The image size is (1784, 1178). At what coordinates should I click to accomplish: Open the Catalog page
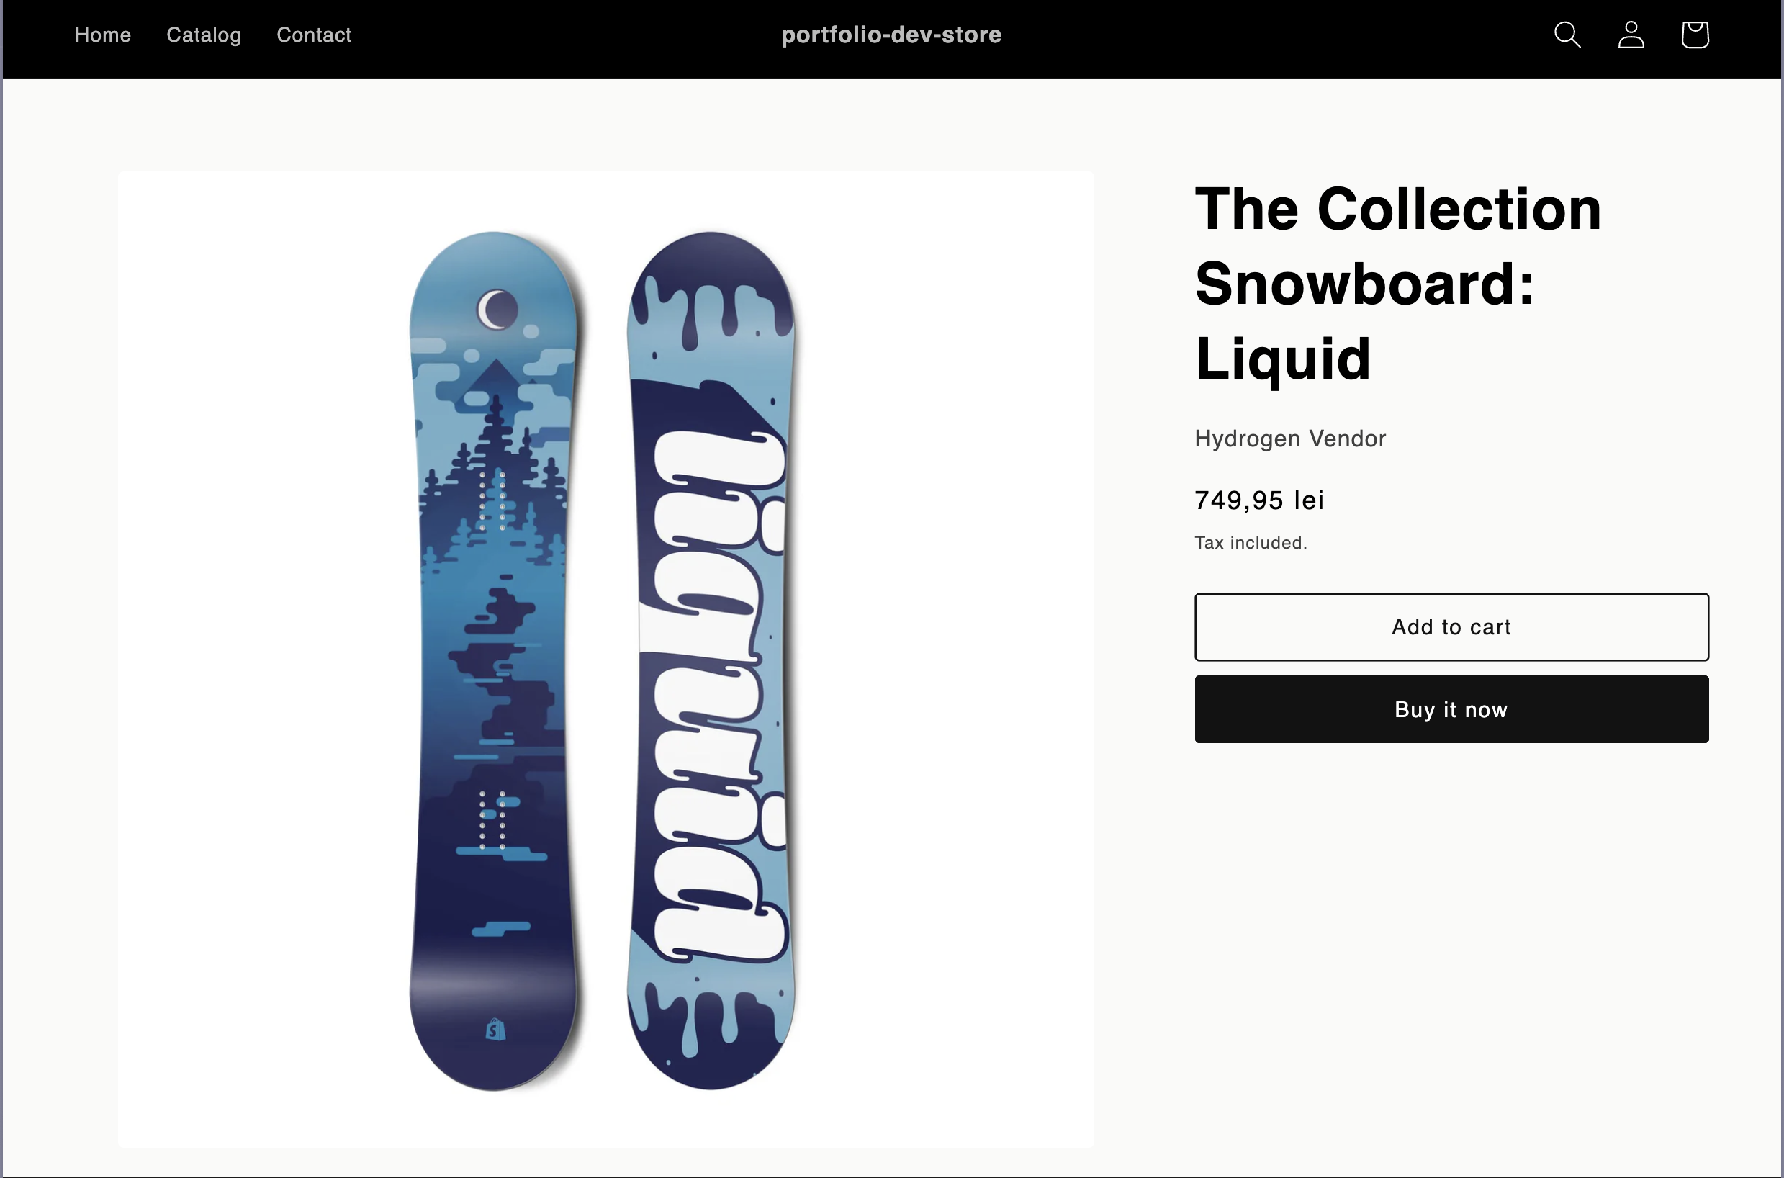(204, 35)
